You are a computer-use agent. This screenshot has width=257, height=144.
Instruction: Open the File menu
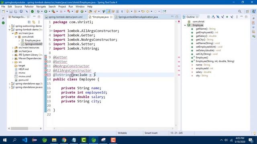[x=3, y=6]
